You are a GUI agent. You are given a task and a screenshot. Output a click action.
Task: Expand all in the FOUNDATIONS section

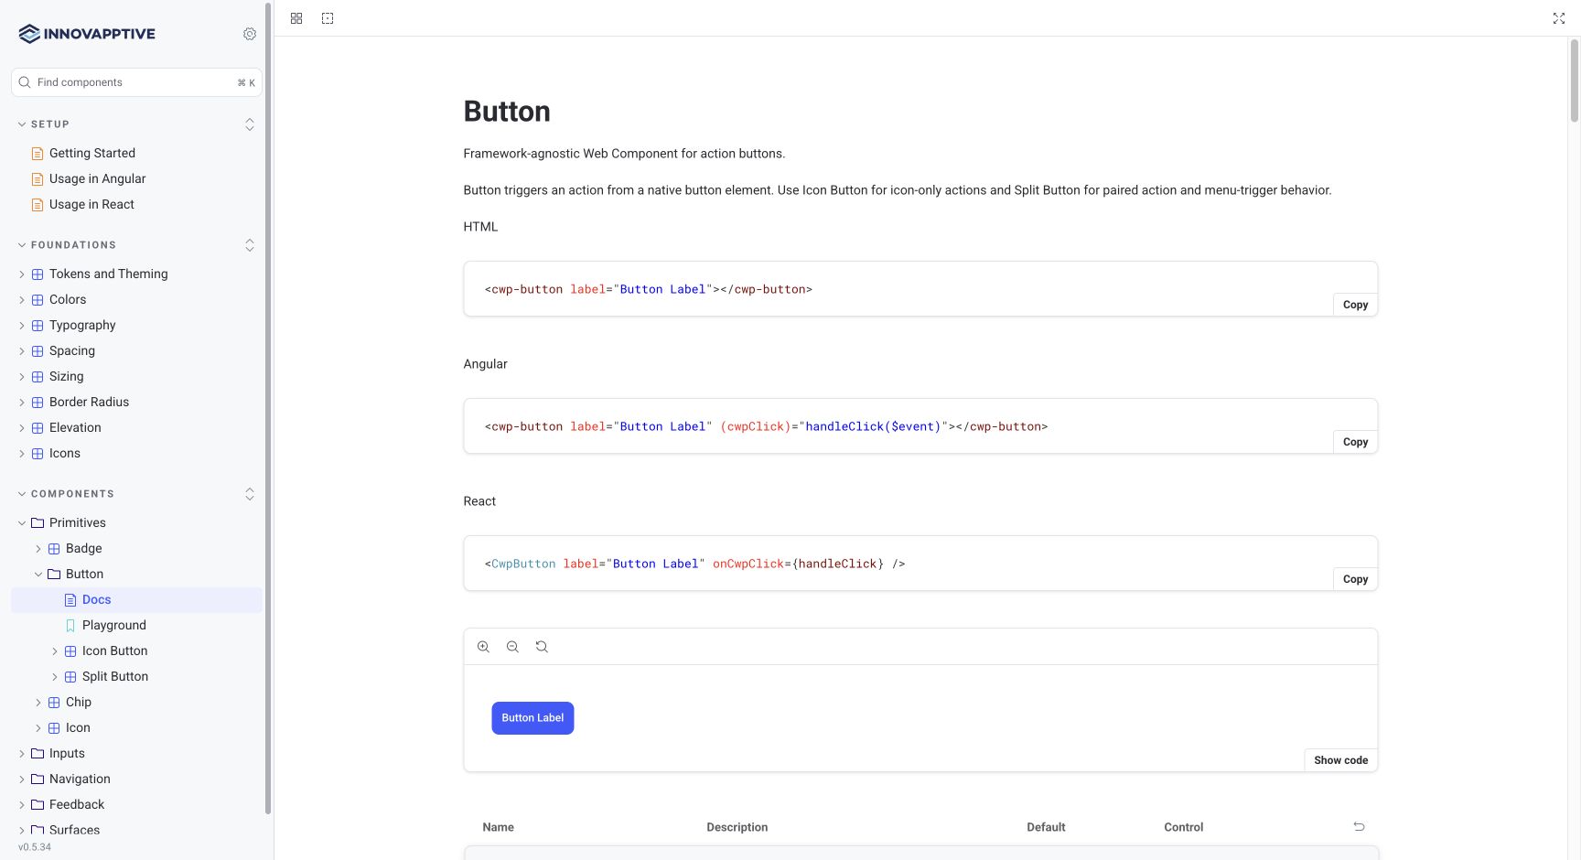click(x=250, y=245)
